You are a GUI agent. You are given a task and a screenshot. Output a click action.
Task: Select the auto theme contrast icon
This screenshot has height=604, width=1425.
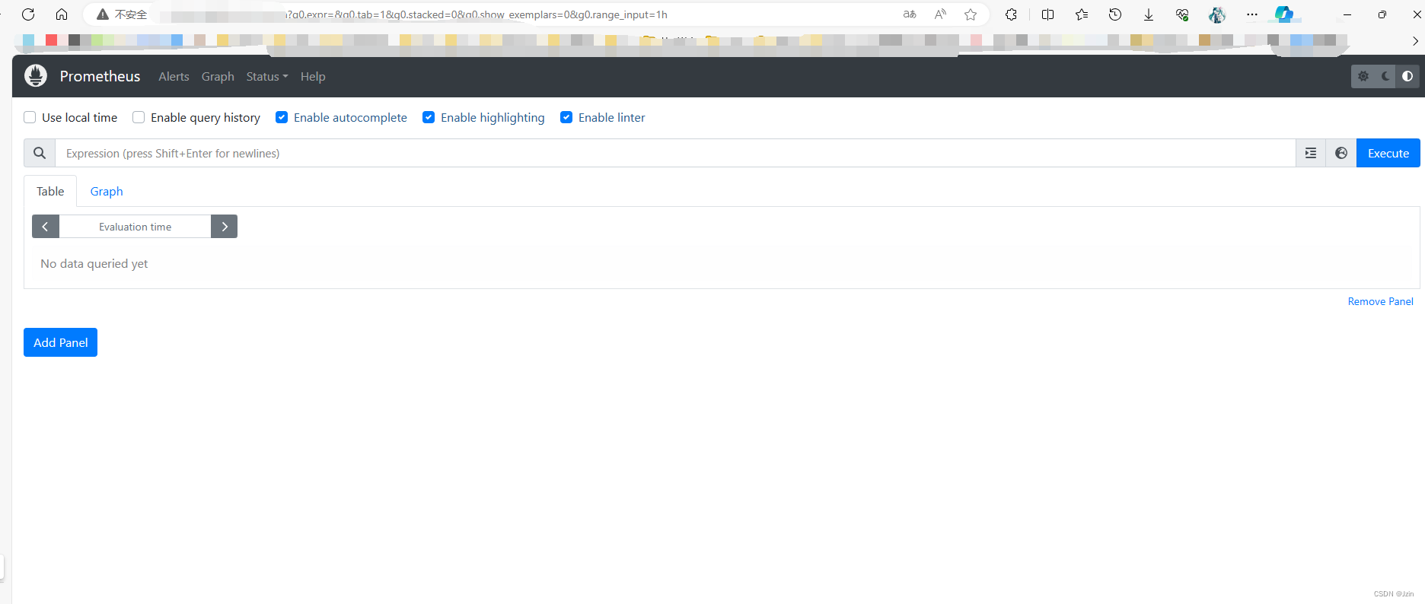(1407, 76)
